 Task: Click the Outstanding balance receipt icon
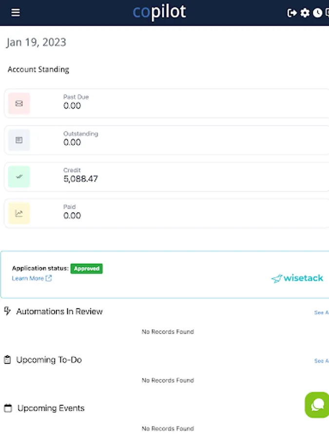point(19,140)
